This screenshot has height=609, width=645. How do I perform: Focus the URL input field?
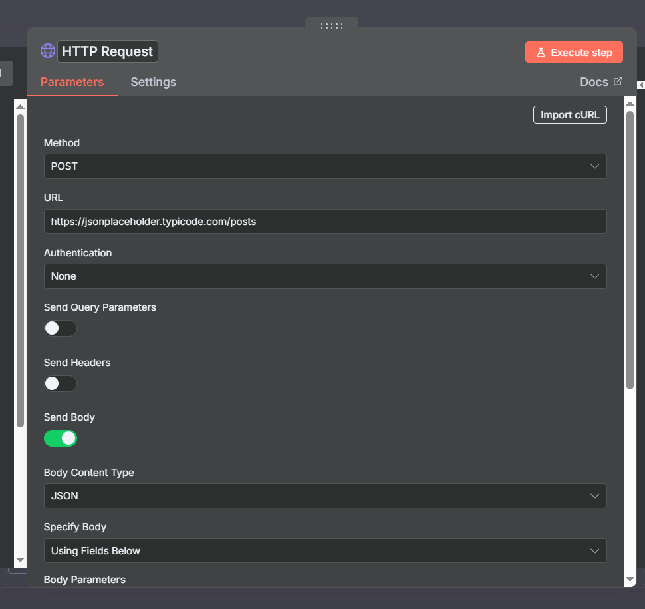324,222
